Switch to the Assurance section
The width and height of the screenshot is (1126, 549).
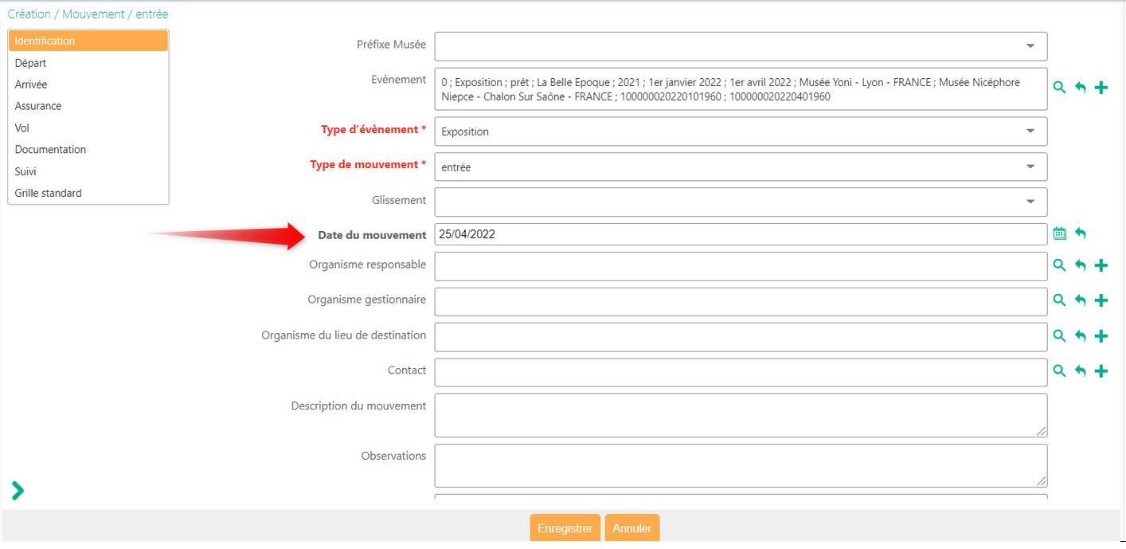click(38, 106)
